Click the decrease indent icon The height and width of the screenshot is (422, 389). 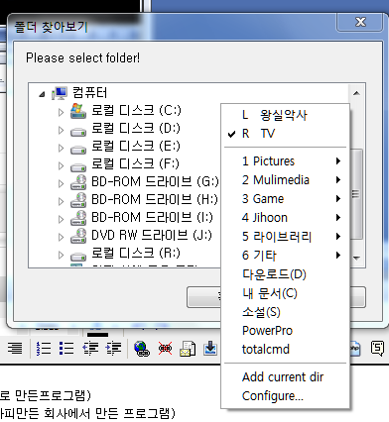coord(90,348)
